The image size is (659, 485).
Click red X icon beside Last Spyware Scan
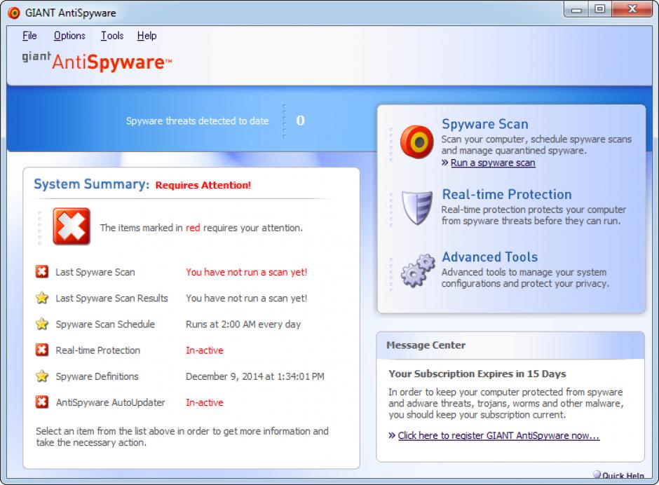pyautogui.click(x=41, y=271)
